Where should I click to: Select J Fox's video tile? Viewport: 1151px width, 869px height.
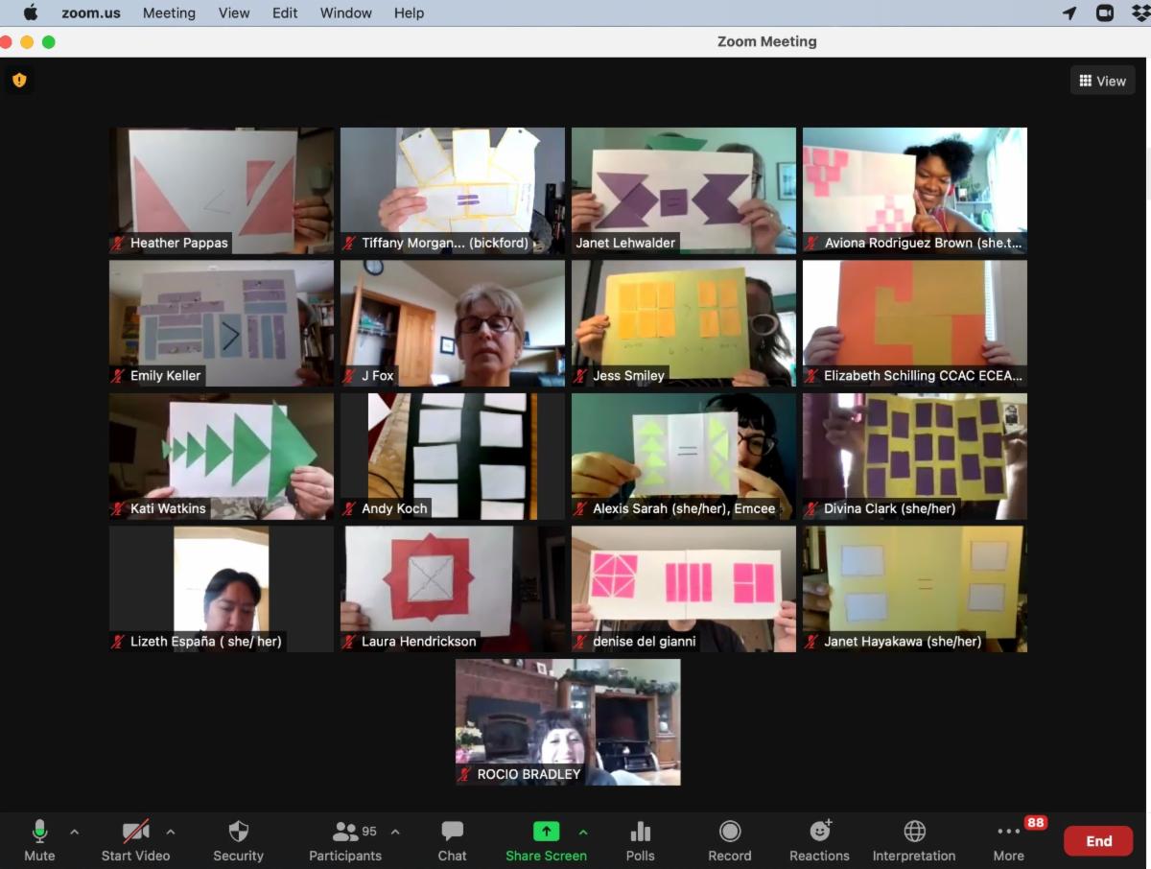click(x=453, y=323)
